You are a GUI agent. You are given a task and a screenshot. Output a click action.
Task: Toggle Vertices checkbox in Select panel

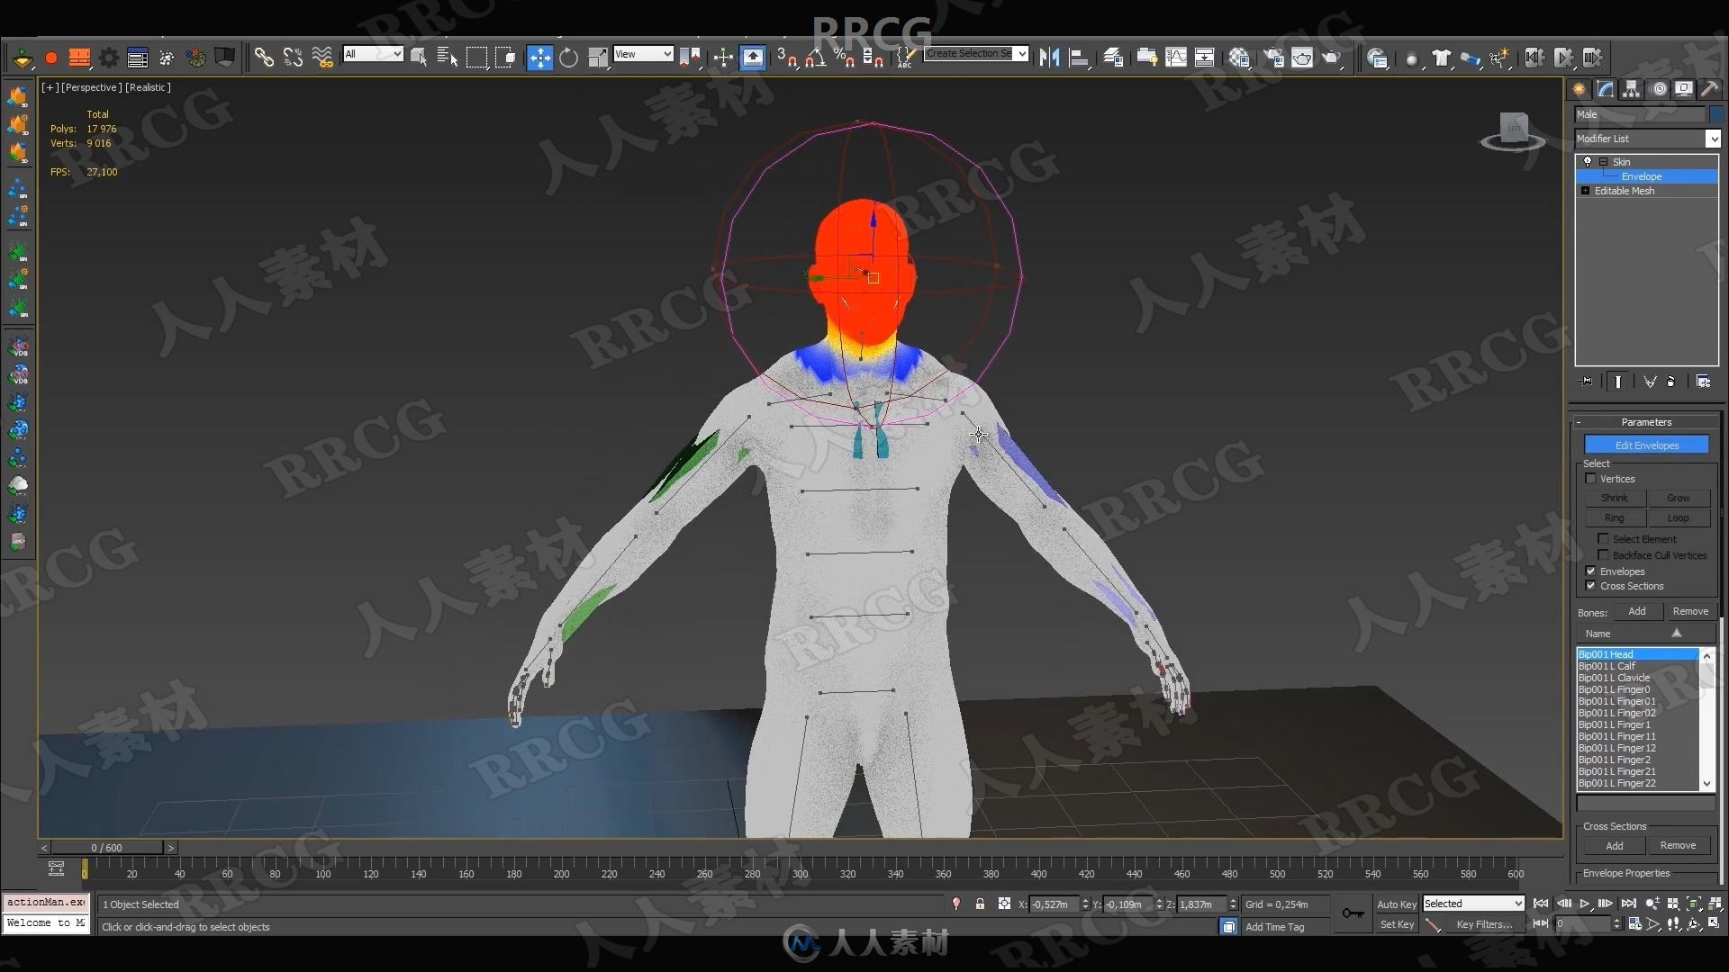pos(1590,477)
